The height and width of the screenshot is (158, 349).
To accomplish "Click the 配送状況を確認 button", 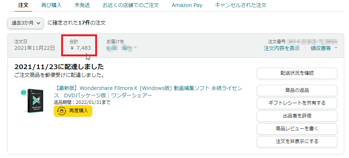I will tap(297, 73).
